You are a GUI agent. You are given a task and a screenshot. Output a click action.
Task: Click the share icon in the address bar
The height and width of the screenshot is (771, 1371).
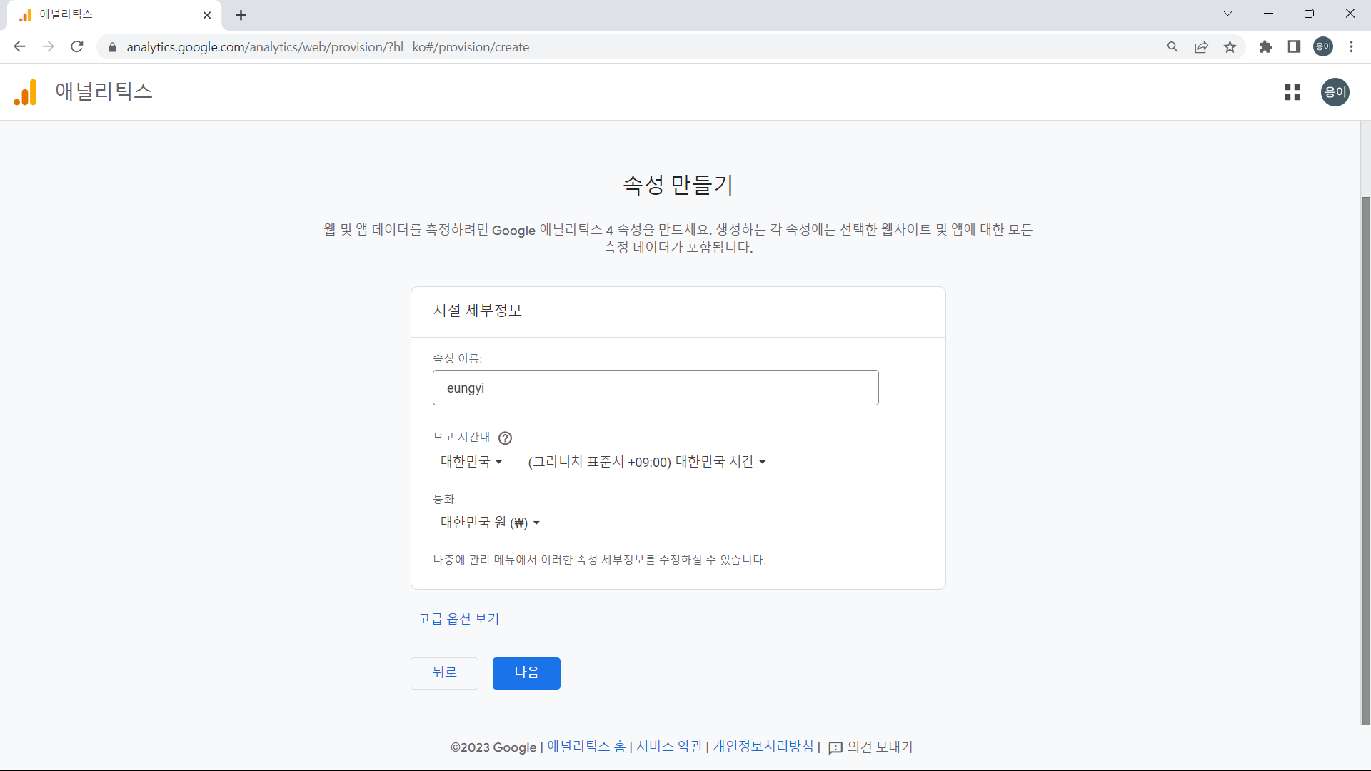[x=1201, y=46]
